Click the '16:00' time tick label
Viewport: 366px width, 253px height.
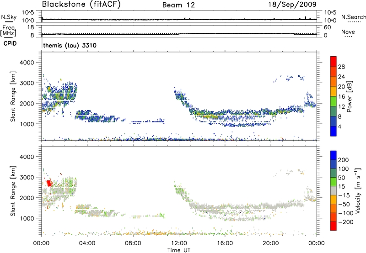[225, 243]
